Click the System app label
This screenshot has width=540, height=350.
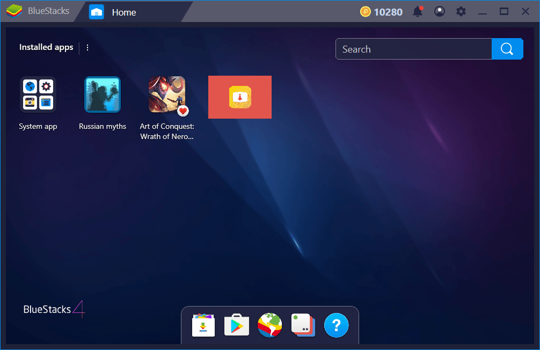click(x=38, y=127)
